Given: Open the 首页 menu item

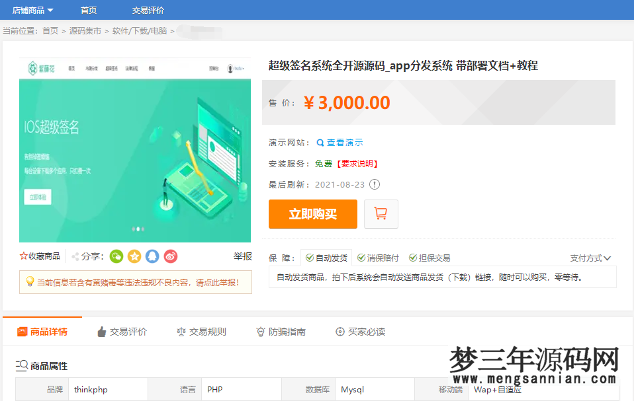Looking at the screenshot, I should click(88, 10).
